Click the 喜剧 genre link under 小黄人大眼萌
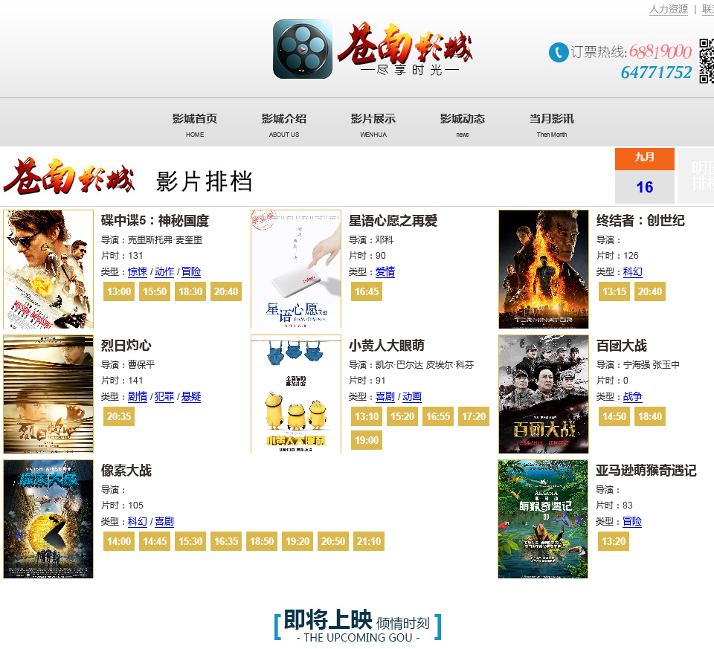The height and width of the screenshot is (649, 714). click(385, 396)
